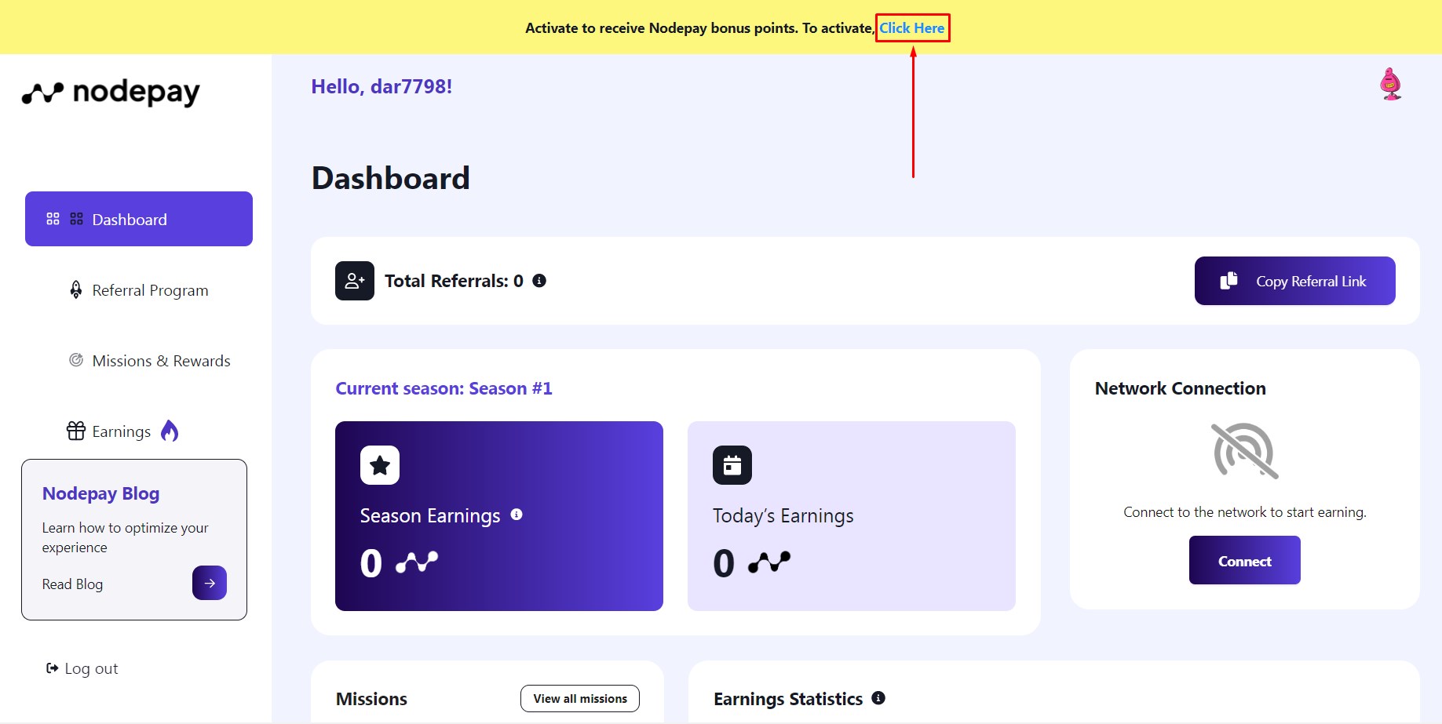Click the Earnings Statistics heading
The height and width of the screenshot is (724, 1442).
[x=788, y=699]
